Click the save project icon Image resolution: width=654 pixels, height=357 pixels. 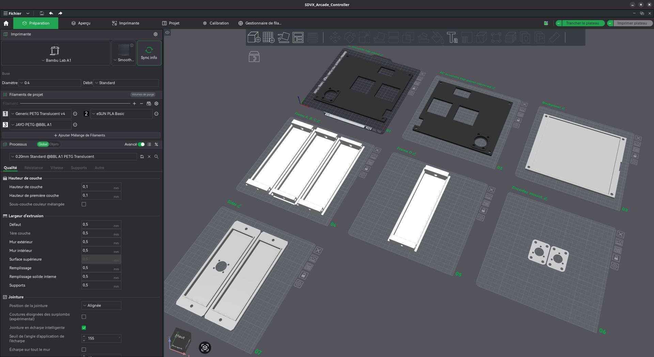pyautogui.click(x=42, y=13)
